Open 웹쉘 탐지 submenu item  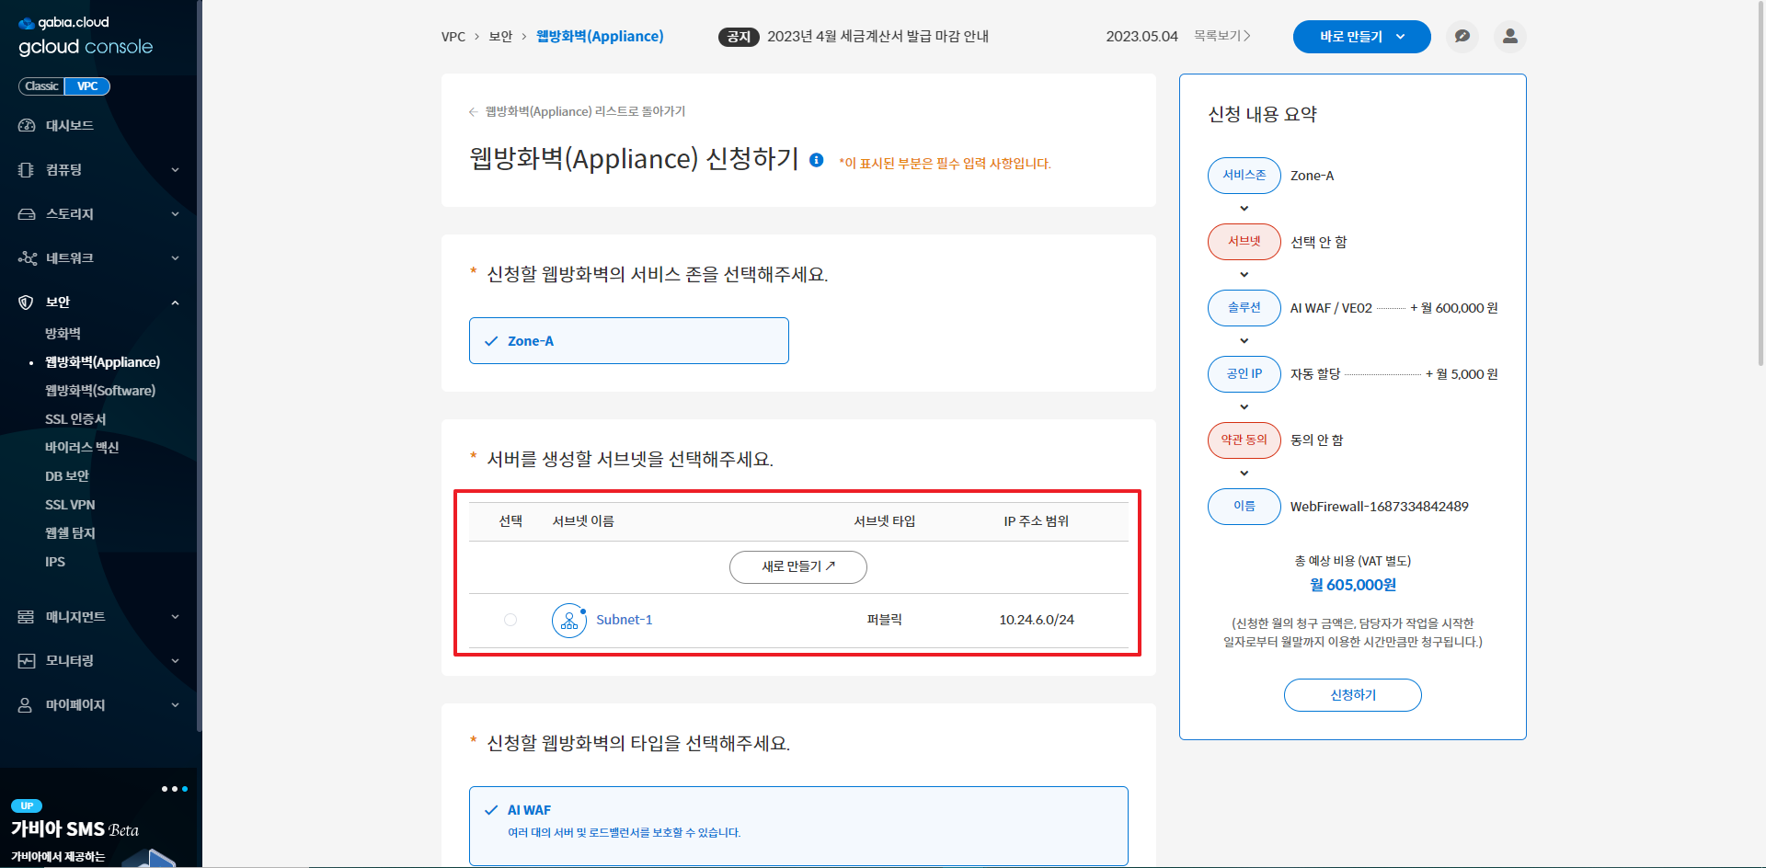coord(70,532)
